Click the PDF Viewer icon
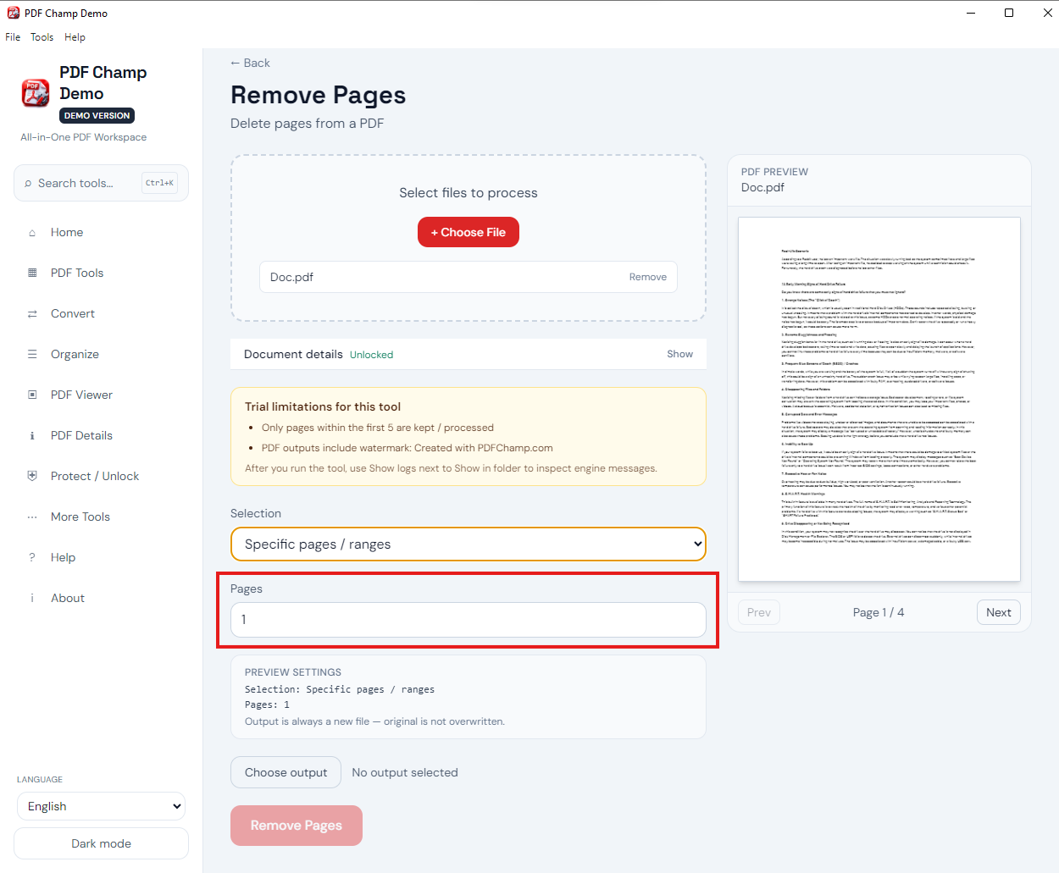The width and height of the screenshot is (1059, 873). pyautogui.click(x=32, y=395)
